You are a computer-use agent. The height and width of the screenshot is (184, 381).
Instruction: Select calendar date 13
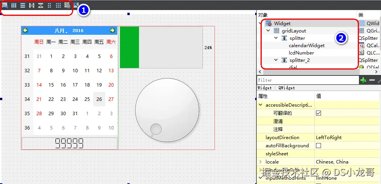pyautogui.click(x=111, y=70)
